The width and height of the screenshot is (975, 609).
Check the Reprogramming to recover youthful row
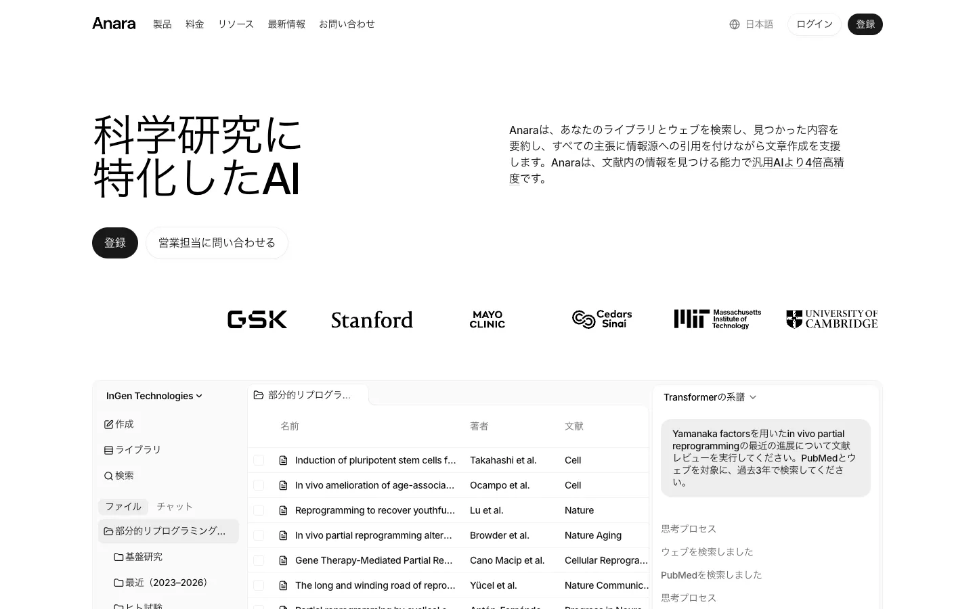(x=259, y=510)
